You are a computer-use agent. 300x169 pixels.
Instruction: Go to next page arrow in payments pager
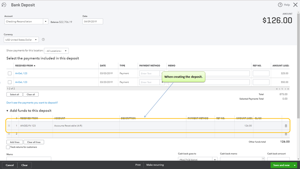[x=285, y=89]
